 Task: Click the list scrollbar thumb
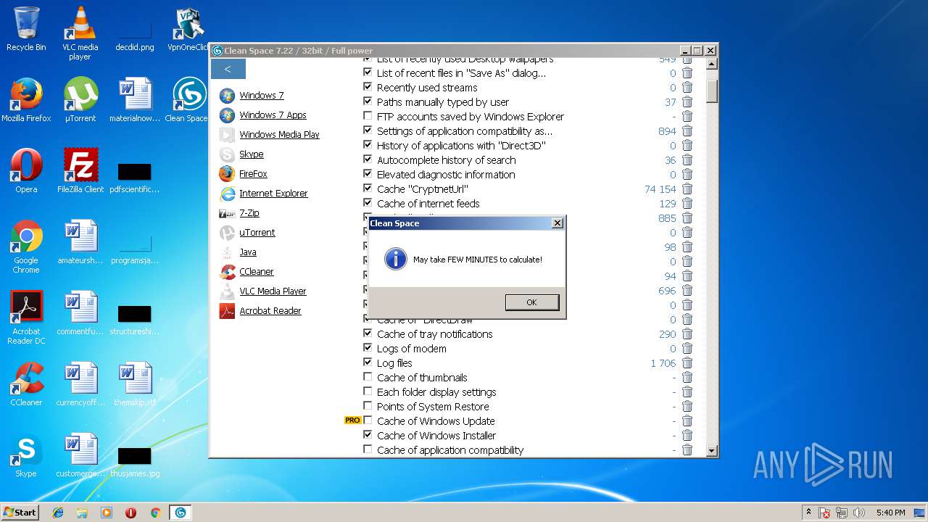tap(712, 91)
